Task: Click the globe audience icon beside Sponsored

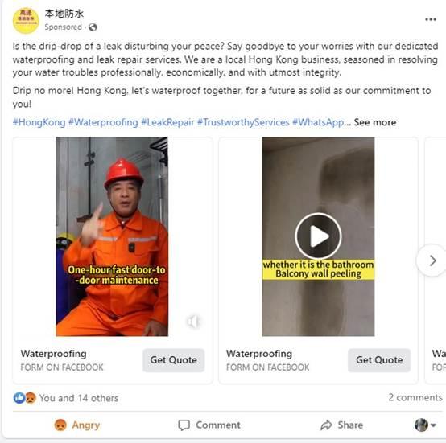Action: 93,27
